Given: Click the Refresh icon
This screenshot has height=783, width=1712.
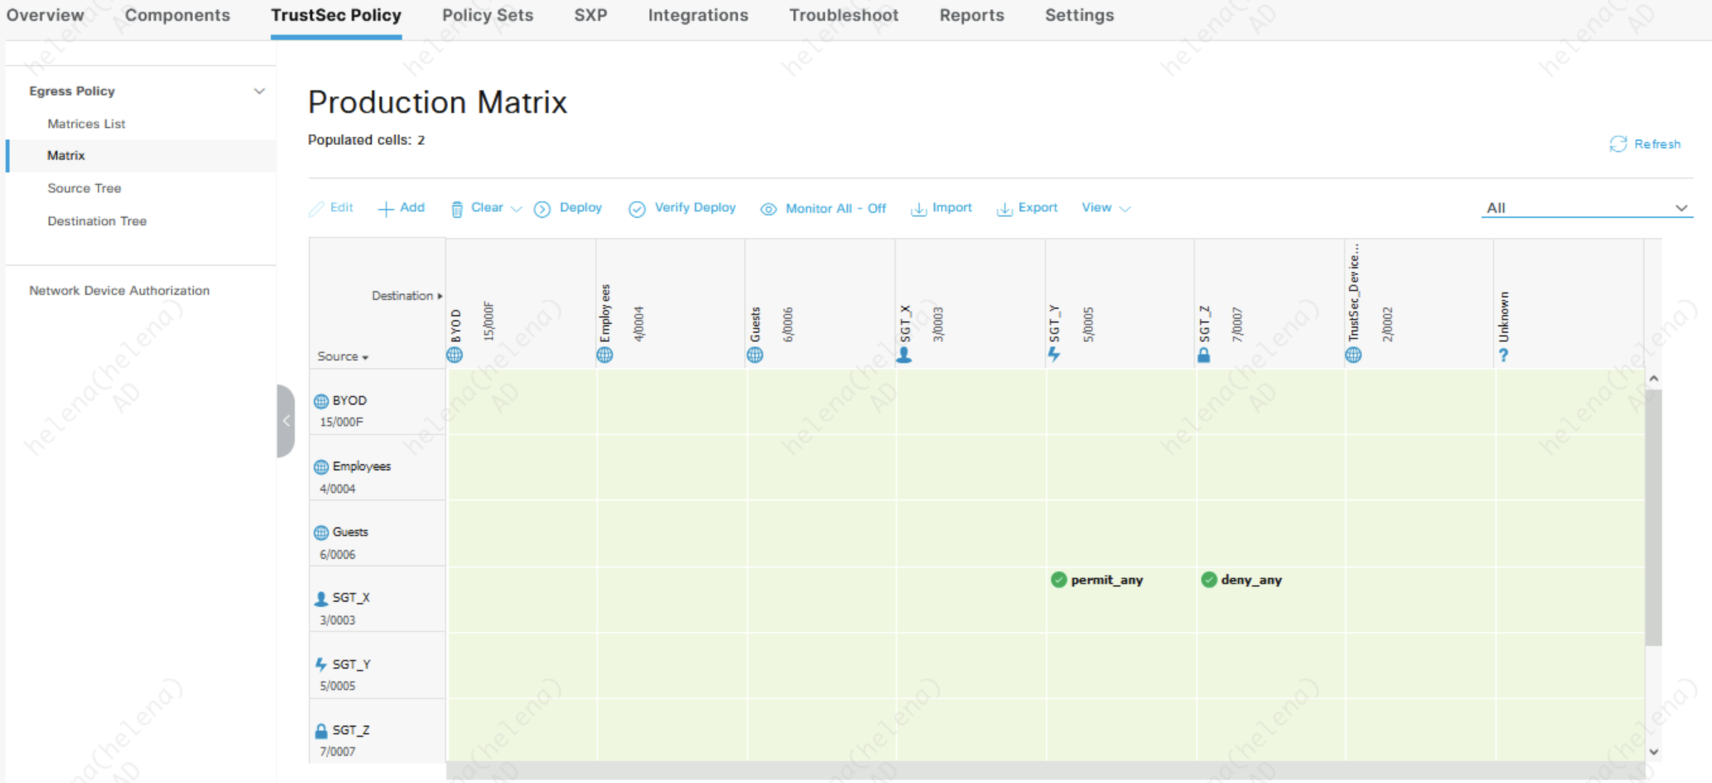Looking at the screenshot, I should pos(1618,144).
